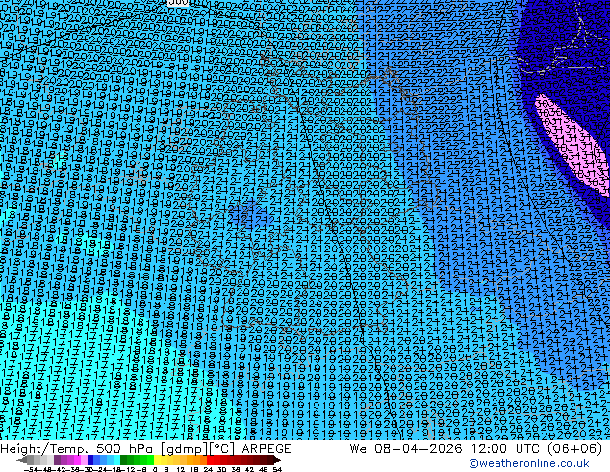
Task: Click the left grey arrow end of the color scale
Action: tap(22, 459)
